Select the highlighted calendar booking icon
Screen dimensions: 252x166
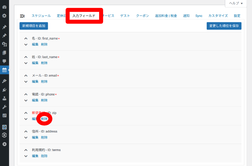tap(4, 70)
